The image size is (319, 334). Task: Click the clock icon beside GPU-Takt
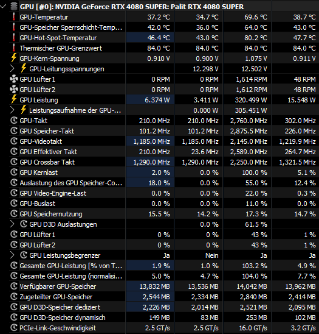tap(14, 121)
